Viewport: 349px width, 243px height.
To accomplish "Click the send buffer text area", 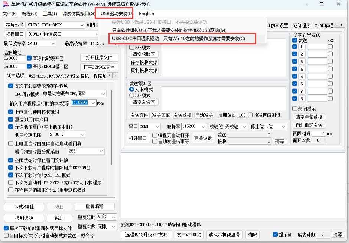I will [223, 98].
